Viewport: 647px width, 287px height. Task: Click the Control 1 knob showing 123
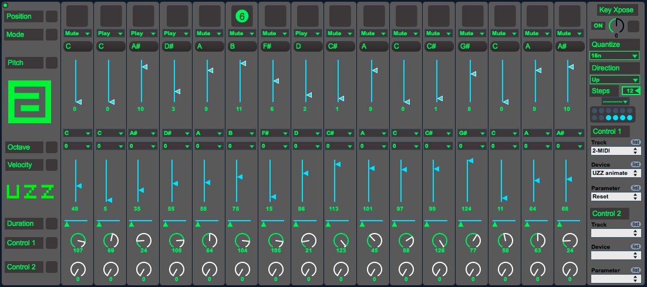point(341,240)
